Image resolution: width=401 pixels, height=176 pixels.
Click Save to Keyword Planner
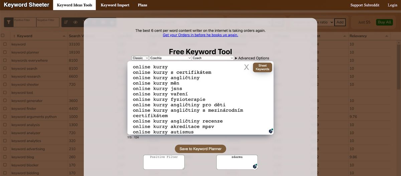click(x=200, y=149)
